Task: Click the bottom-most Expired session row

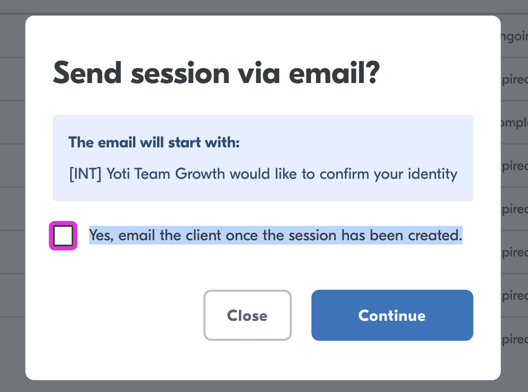Action: pyautogui.click(x=514, y=339)
